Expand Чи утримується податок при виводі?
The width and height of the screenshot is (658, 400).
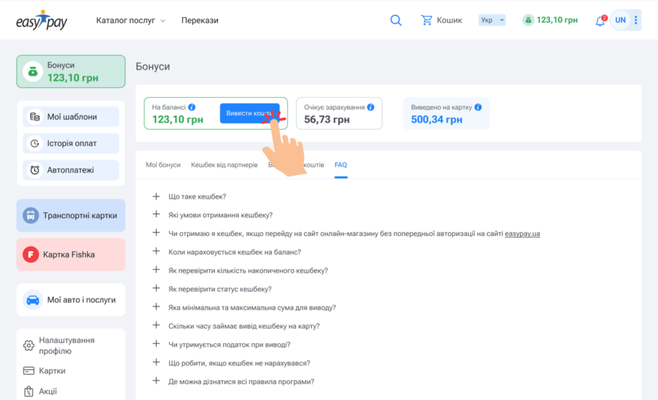click(x=229, y=345)
